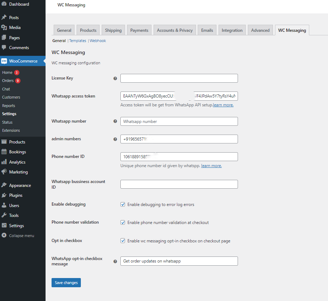
Task: Click the help icon beside License Key
Action: point(115,78)
